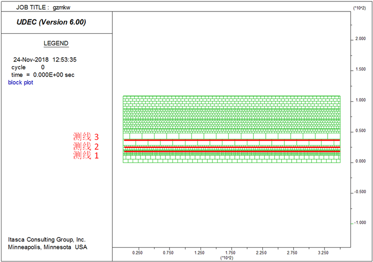Click the large-block layer above the red lines
This screenshot has width=373, height=262.
[232, 136]
